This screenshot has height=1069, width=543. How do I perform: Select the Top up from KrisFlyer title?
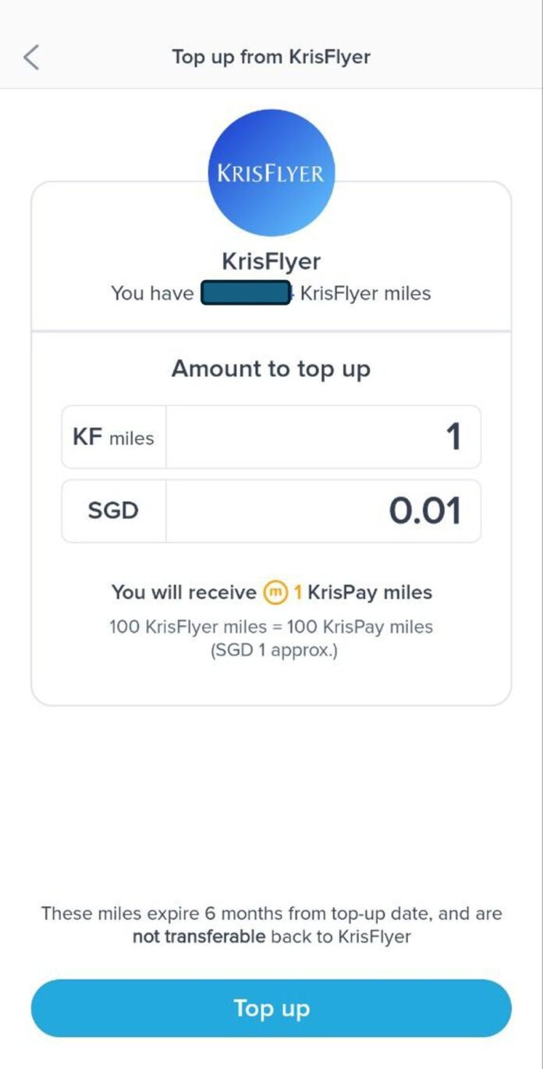(x=271, y=56)
